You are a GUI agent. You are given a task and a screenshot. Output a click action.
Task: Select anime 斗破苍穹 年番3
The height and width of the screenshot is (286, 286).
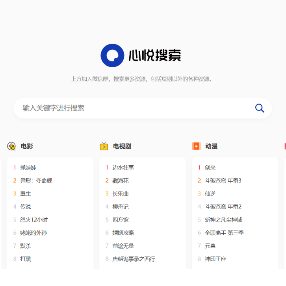point(223,181)
